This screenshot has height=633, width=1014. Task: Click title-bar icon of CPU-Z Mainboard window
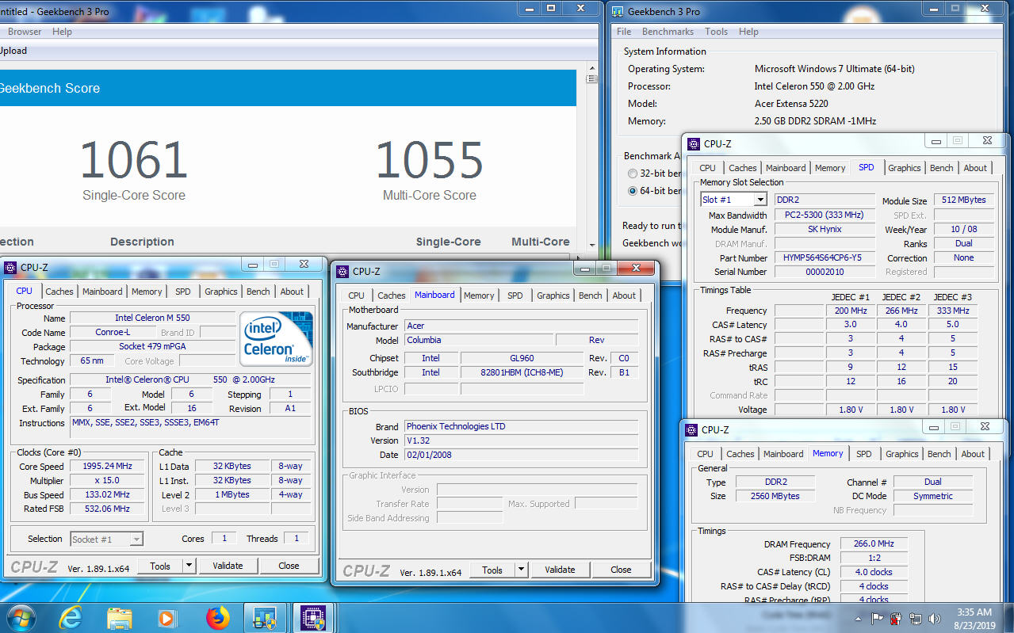point(342,271)
